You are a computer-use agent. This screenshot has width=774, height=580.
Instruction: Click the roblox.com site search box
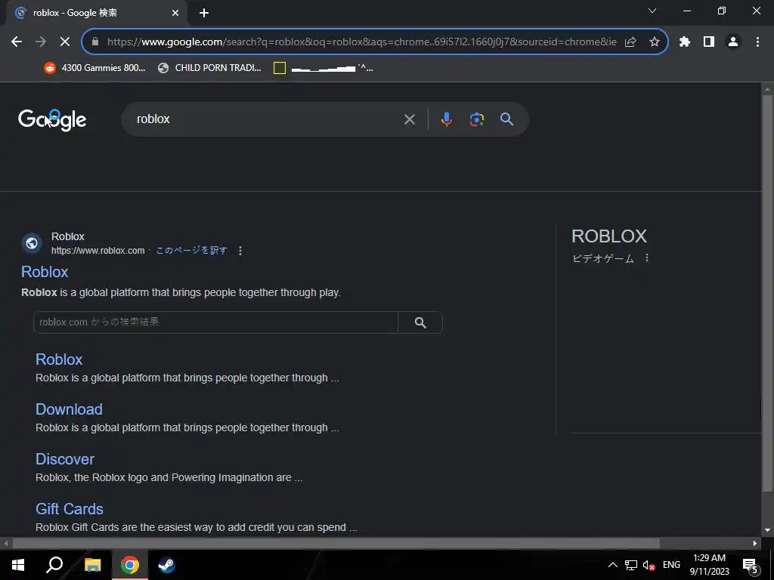[x=215, y=322]
